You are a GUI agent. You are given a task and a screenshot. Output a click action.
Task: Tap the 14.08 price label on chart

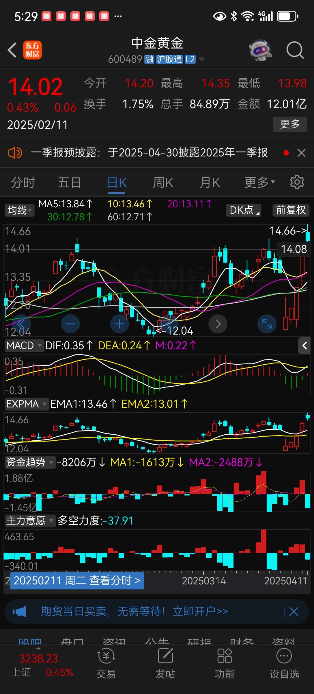coord(294,249)
